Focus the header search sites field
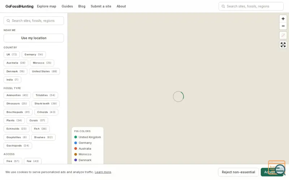This screenshot has height=180, width=289. 251,6
